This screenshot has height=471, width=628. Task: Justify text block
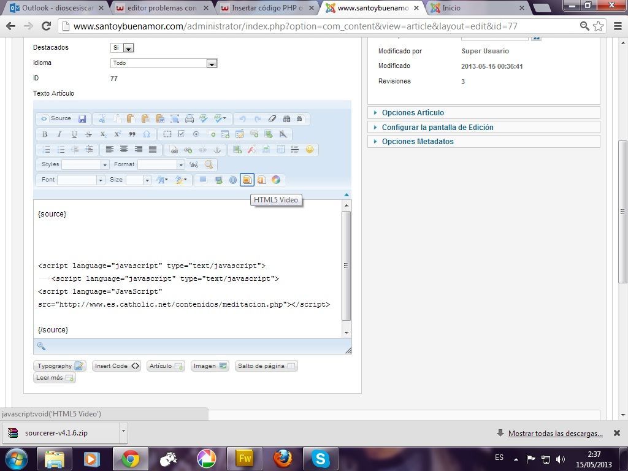coord(153,150)
